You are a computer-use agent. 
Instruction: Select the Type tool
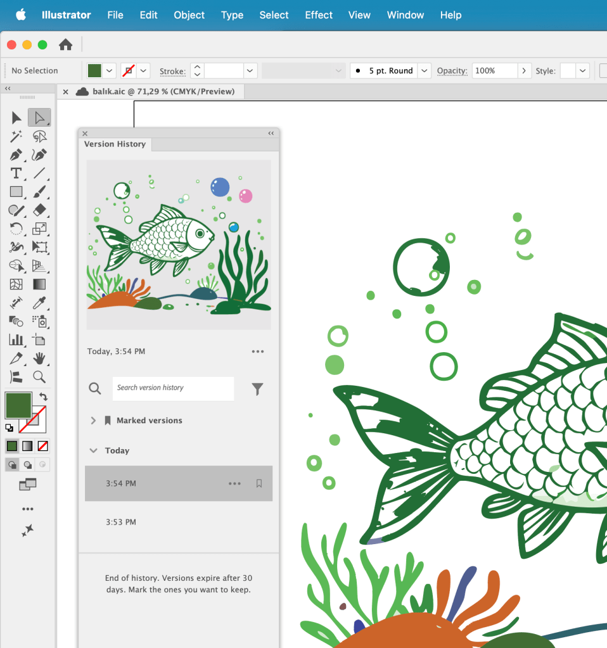(16, 174)
